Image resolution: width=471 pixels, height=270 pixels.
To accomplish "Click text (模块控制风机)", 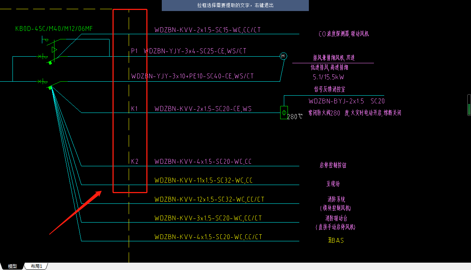I will tap(336, 208).
